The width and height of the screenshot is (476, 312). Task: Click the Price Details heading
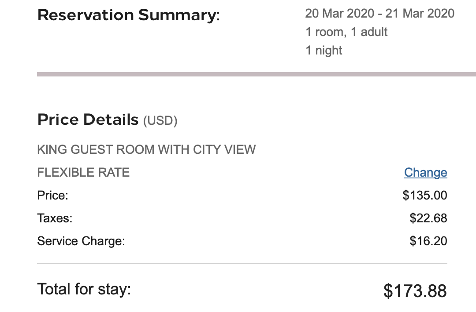(x=88, y=120)
